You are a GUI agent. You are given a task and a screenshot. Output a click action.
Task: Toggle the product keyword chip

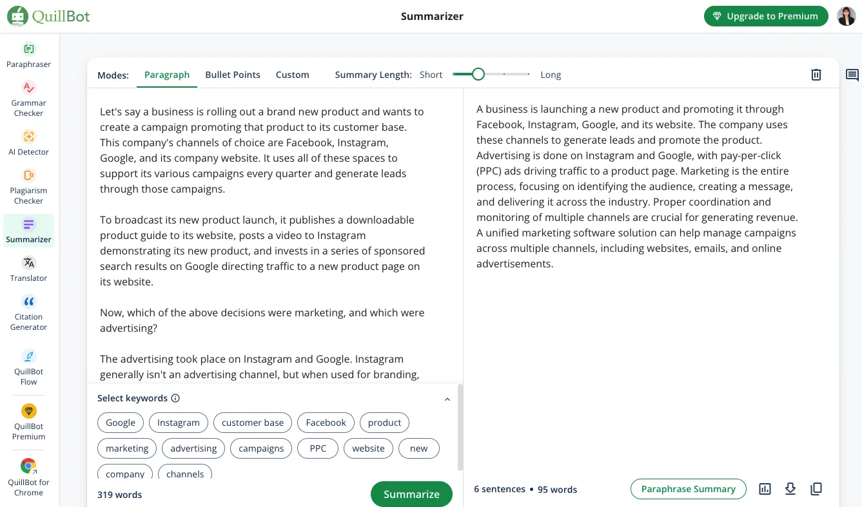click(x=385, y=423)
